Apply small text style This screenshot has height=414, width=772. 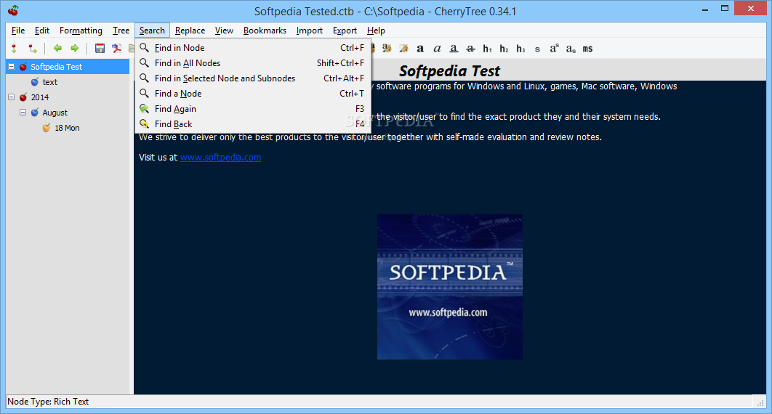tap(537, 49)
